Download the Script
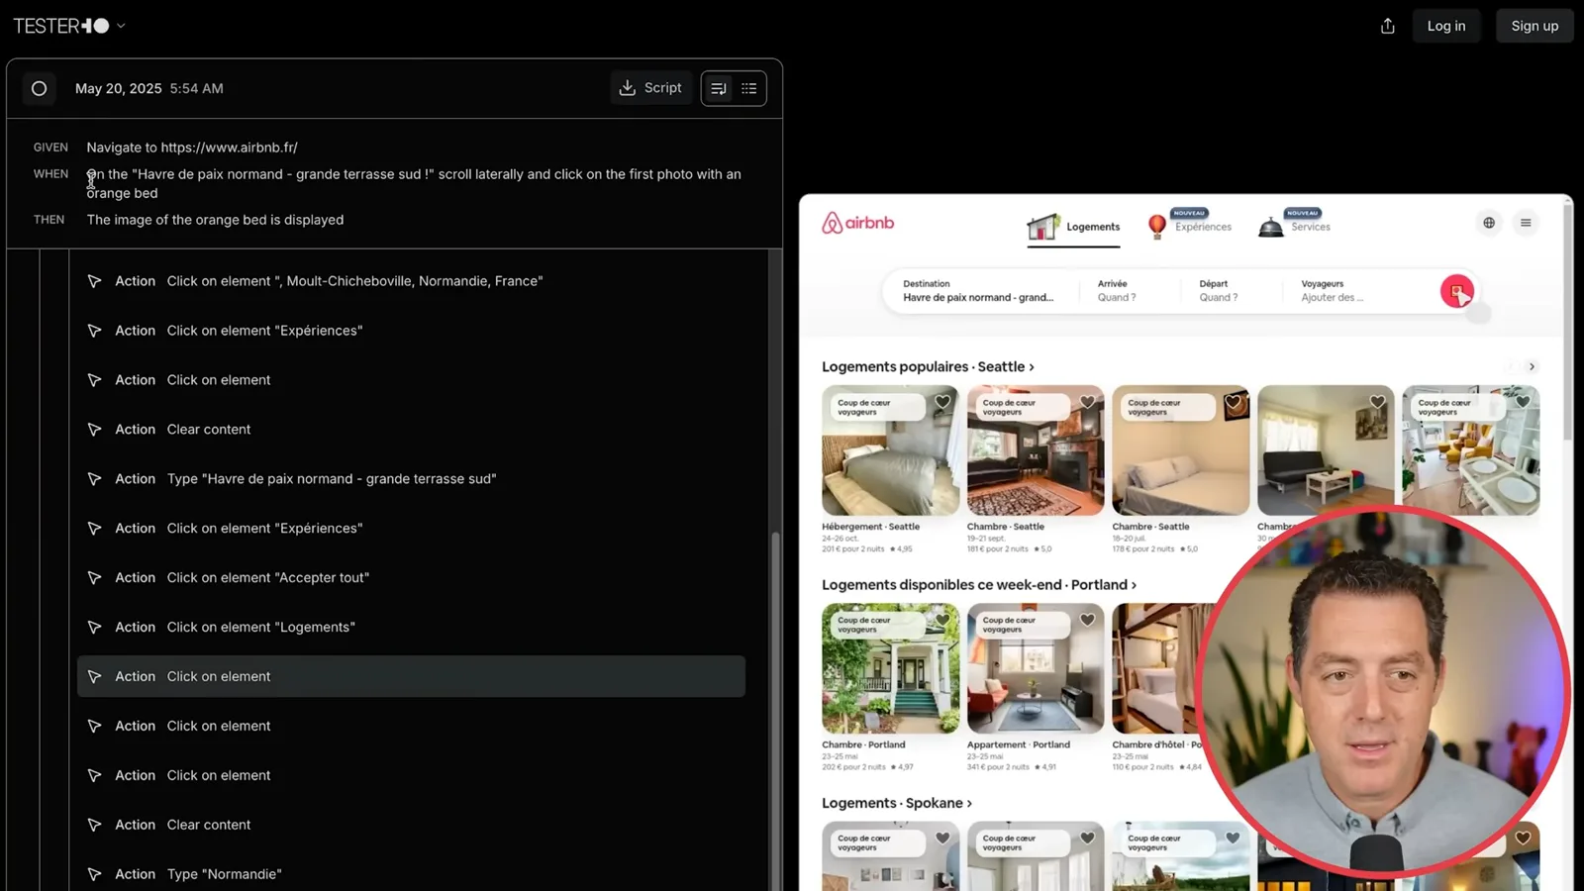 [x=650, y=88]
